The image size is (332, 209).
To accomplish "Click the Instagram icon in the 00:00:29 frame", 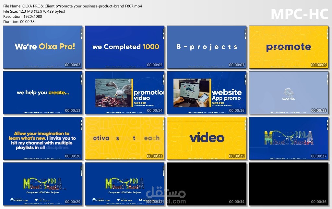I will tap(12, 200).
